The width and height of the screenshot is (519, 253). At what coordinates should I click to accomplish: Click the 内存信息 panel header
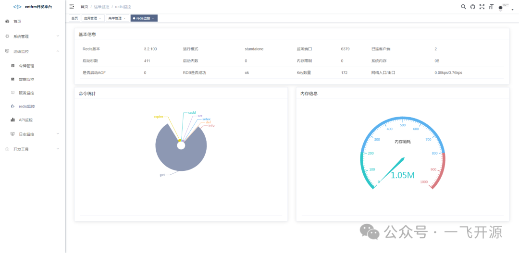tap(309, 94)
